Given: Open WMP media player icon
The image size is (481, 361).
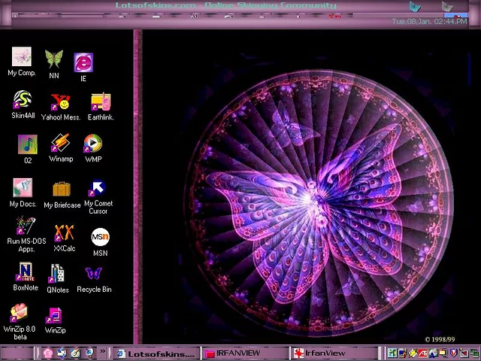Looking at the screenshot, I should tap(92, 144).
